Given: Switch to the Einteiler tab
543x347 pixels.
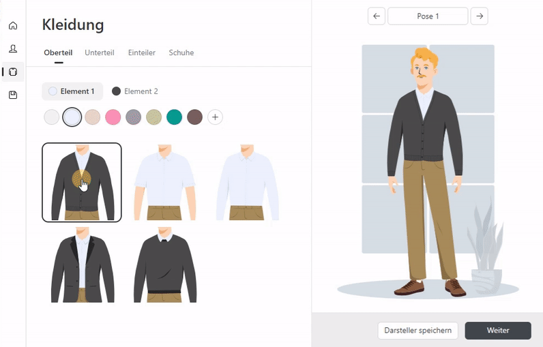Looking at the screenshot, I should pos(142,53).
